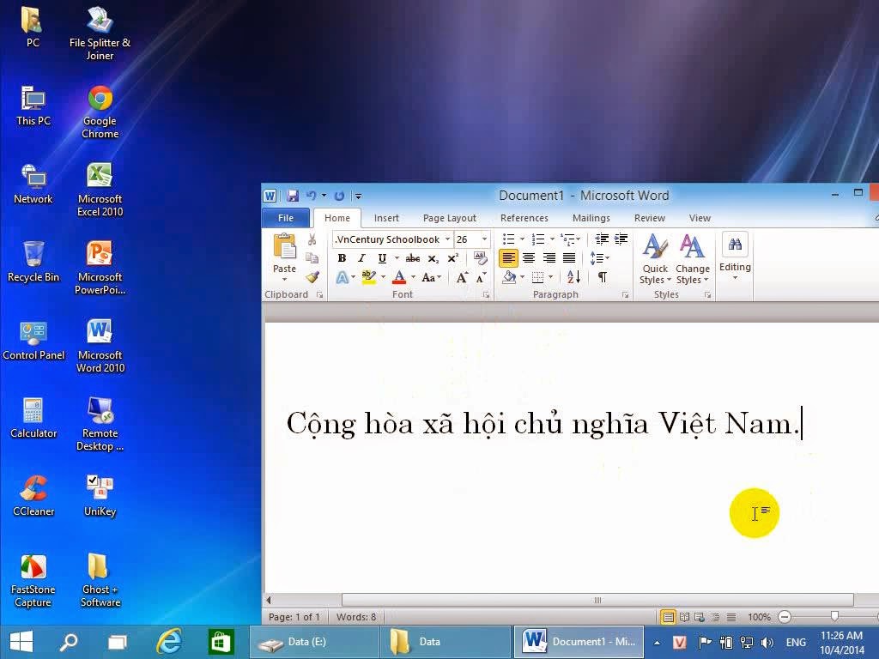The width and height of the screenshot is (879, 659).
Task: Click the Multilevel List icon
Action: click(567, 239)
